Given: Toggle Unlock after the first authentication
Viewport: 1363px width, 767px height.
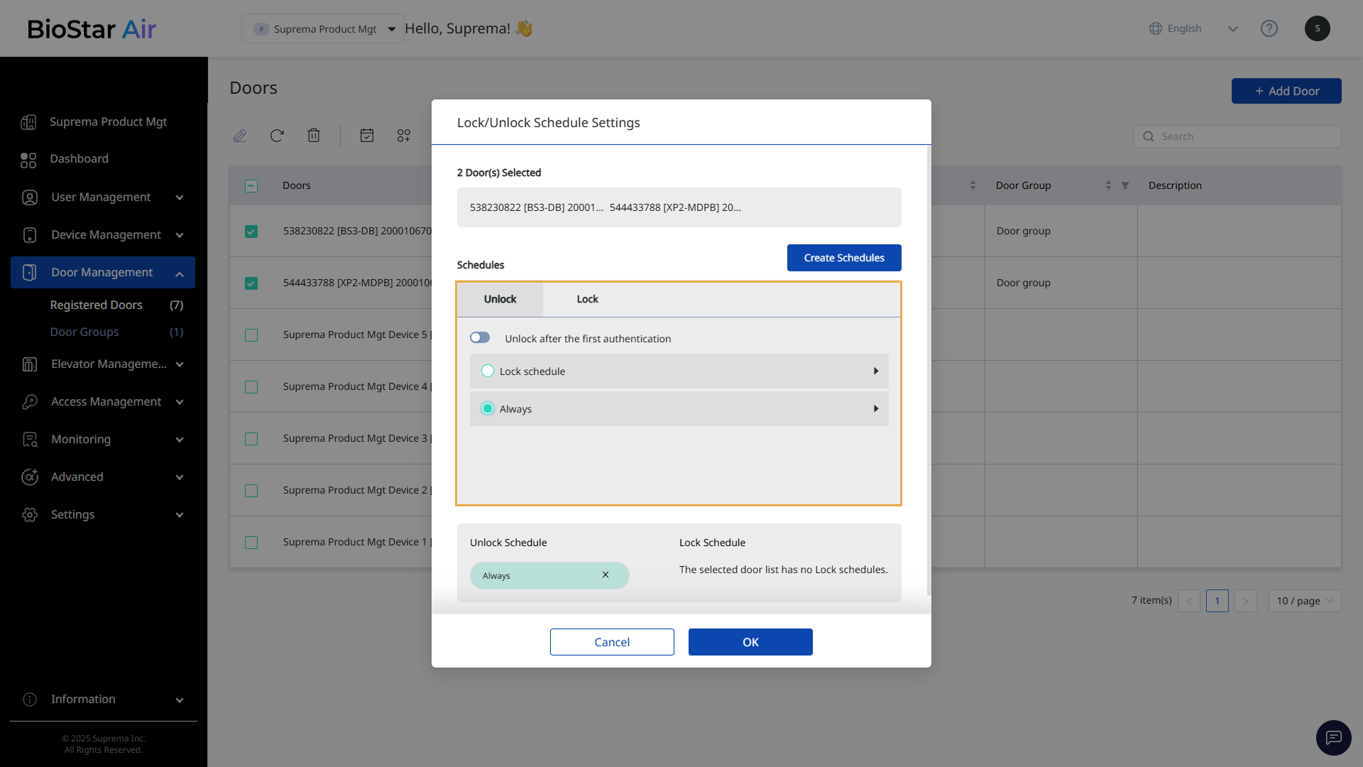Looking at the screenshot, I should pos(480,338).
